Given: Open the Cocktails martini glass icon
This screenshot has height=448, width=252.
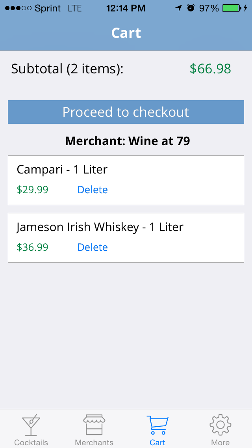Looking at the screenshot, I should point(31,425).
